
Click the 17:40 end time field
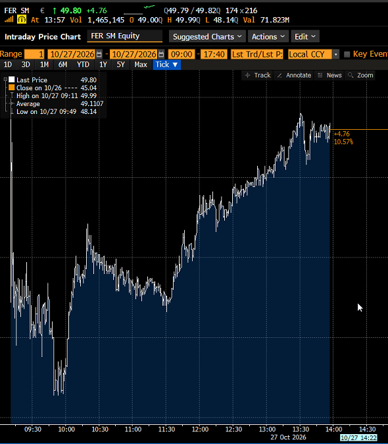tap(214, 54)
